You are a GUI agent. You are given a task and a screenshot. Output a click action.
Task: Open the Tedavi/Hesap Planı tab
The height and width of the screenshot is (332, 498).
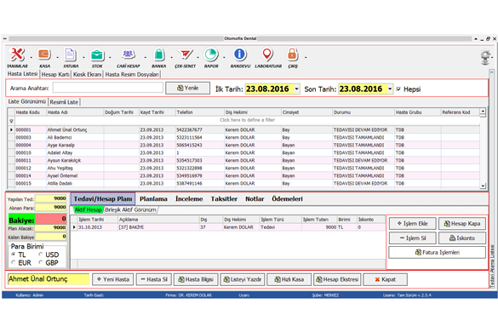tap(103, 199)
